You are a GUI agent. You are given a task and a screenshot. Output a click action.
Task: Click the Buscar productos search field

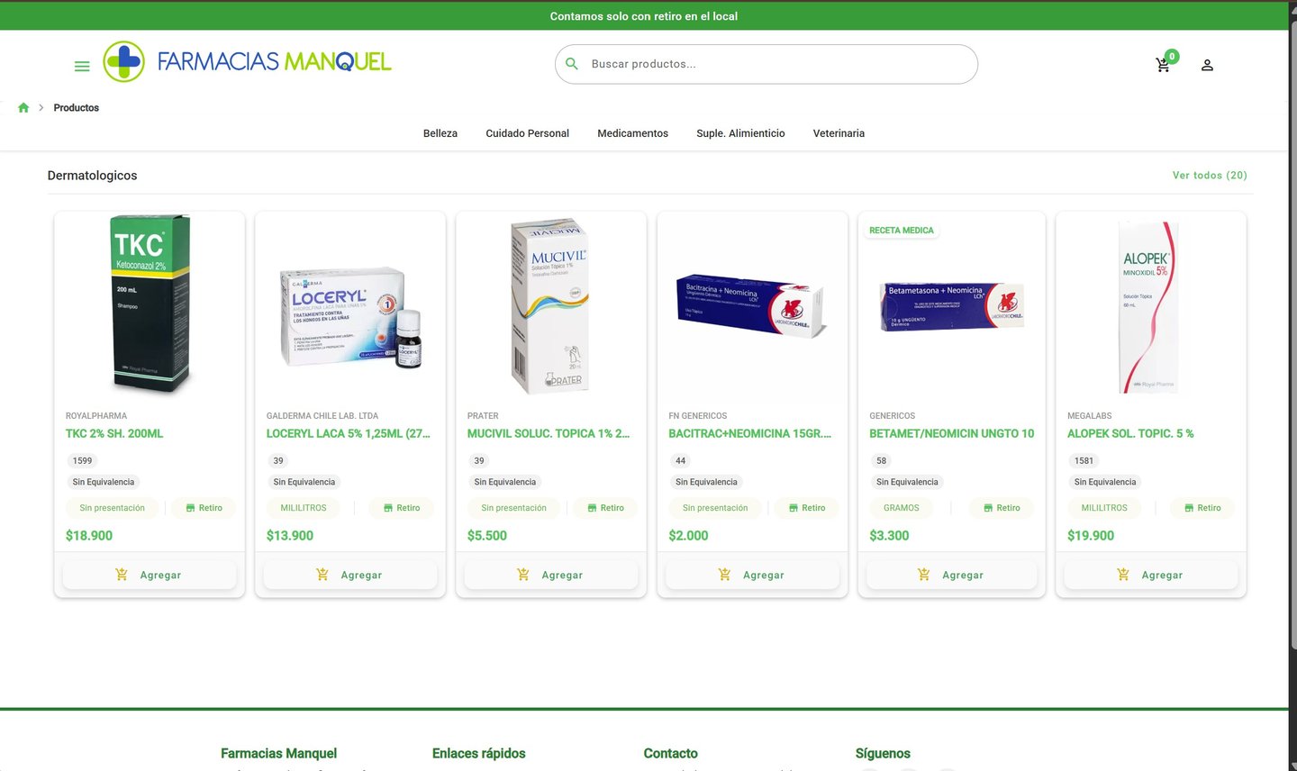click(766, 64)
